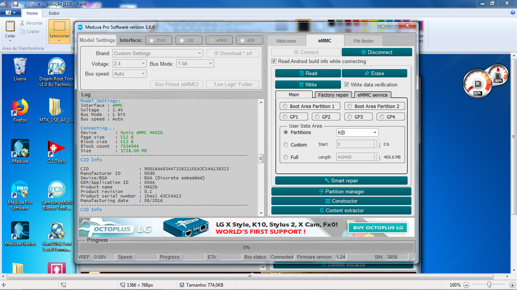Open the KB unit dropdown
The image size is (517, 290).
[357, 133]
